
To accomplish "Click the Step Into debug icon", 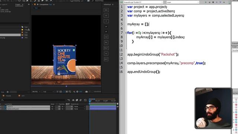I will tap(221, 2).
